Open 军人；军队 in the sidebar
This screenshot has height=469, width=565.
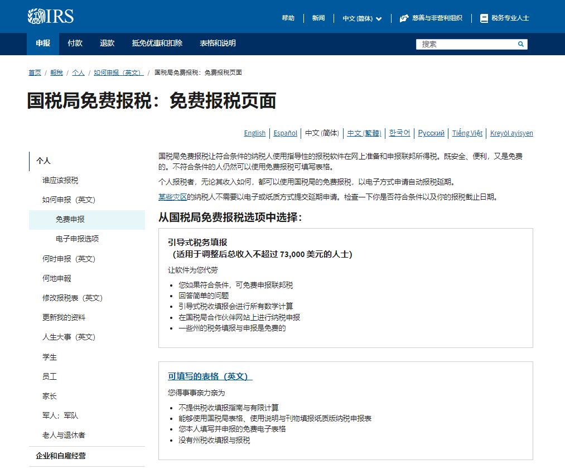pos(60,415)
